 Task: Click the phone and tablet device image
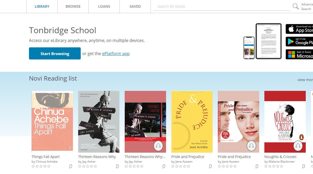tap(262, 41)
